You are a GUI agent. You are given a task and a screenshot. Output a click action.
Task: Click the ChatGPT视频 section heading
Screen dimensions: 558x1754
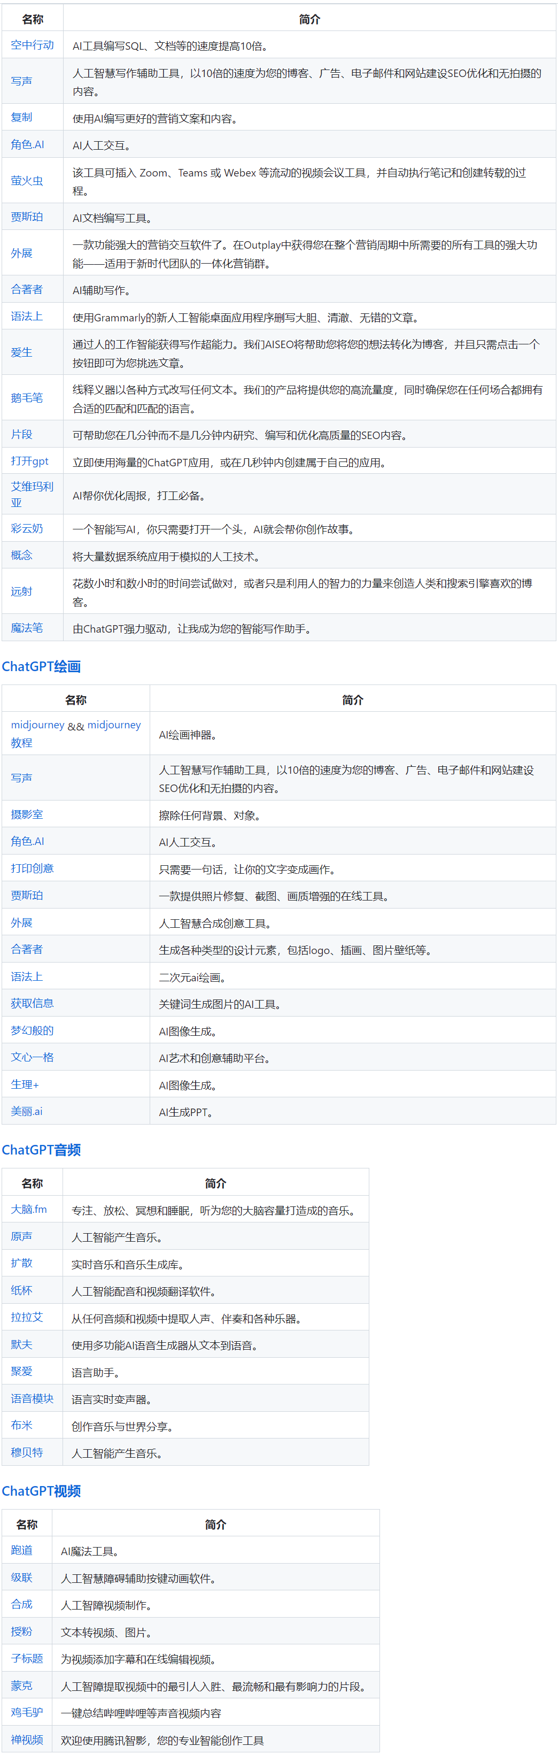coord(41,1491)
